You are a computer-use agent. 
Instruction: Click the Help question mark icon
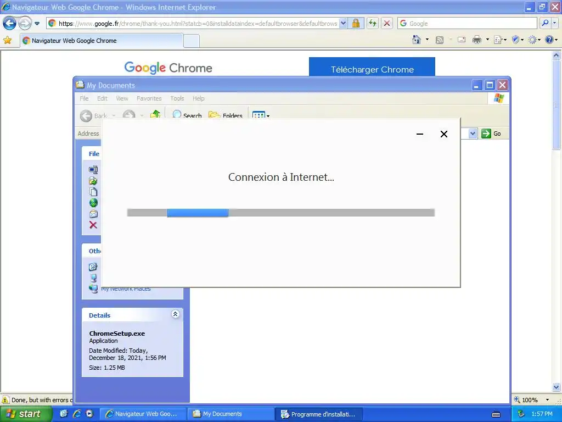[549, 40]
